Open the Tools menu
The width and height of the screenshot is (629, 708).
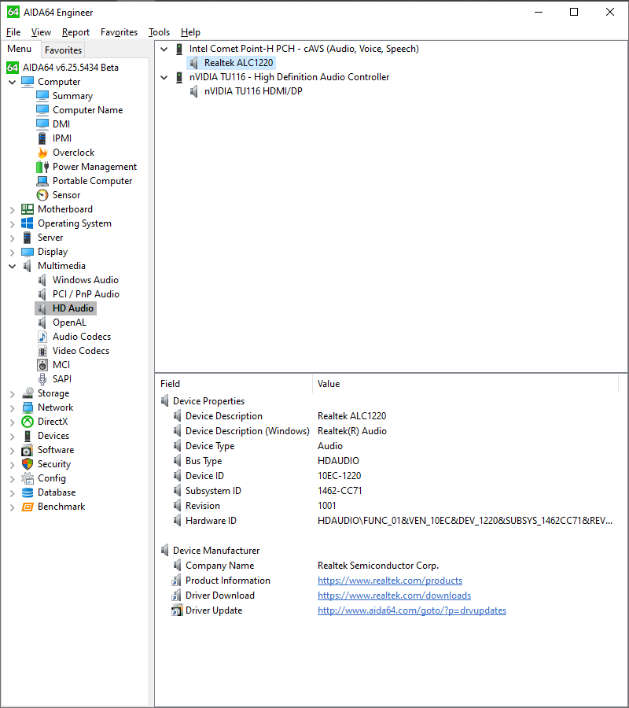(x=160, y=32)
